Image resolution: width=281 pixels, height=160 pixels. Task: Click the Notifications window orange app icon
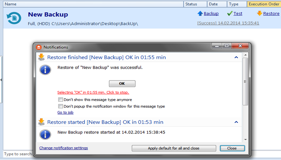click(39, 47)
